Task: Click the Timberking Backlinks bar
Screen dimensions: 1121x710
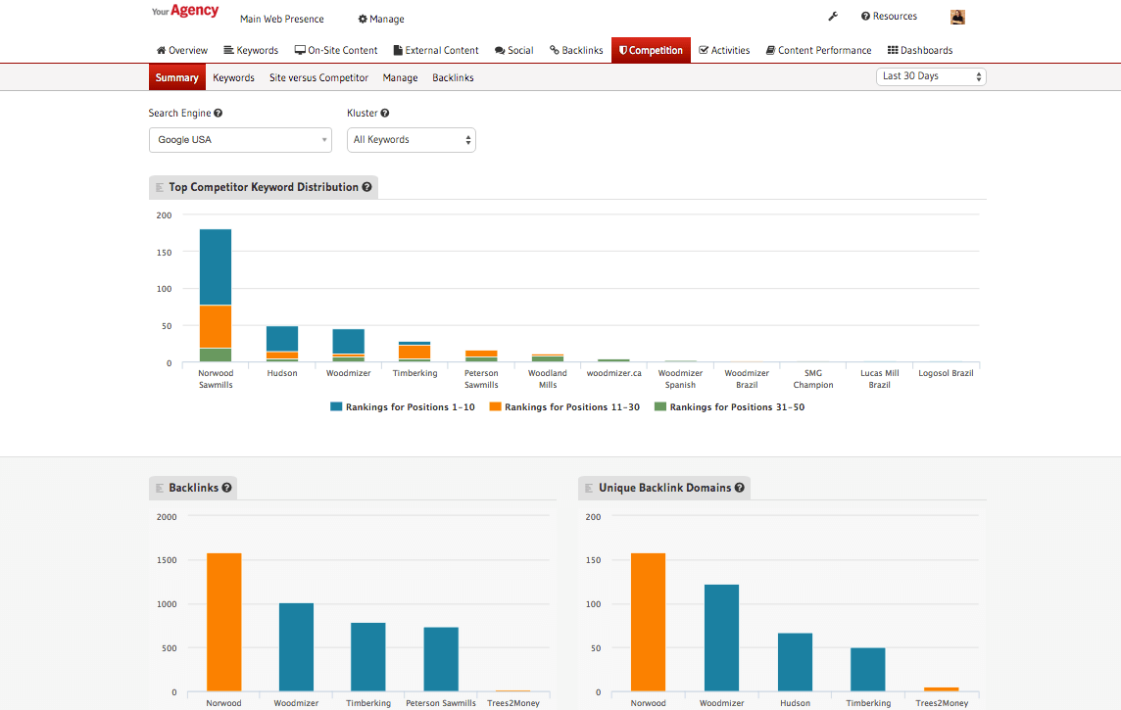Action: pos(368,657)
